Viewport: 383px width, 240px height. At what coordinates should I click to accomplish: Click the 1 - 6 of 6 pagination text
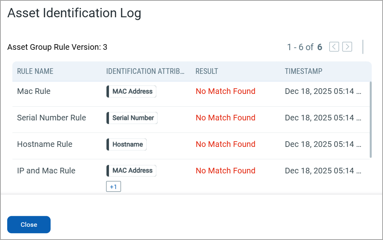[x=305, y=47]
